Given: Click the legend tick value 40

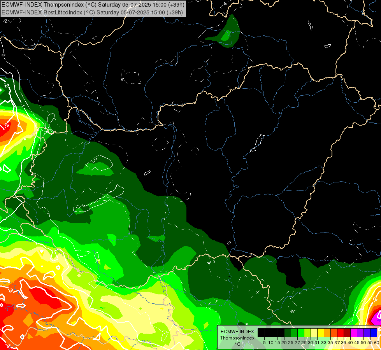Looking at the screenshot, I should [x=350, y=343].
